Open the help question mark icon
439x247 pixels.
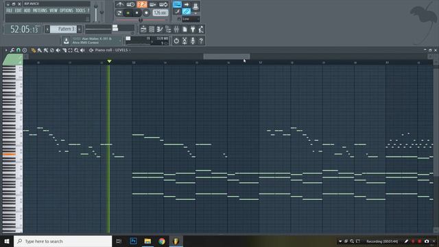pos(201,41)
